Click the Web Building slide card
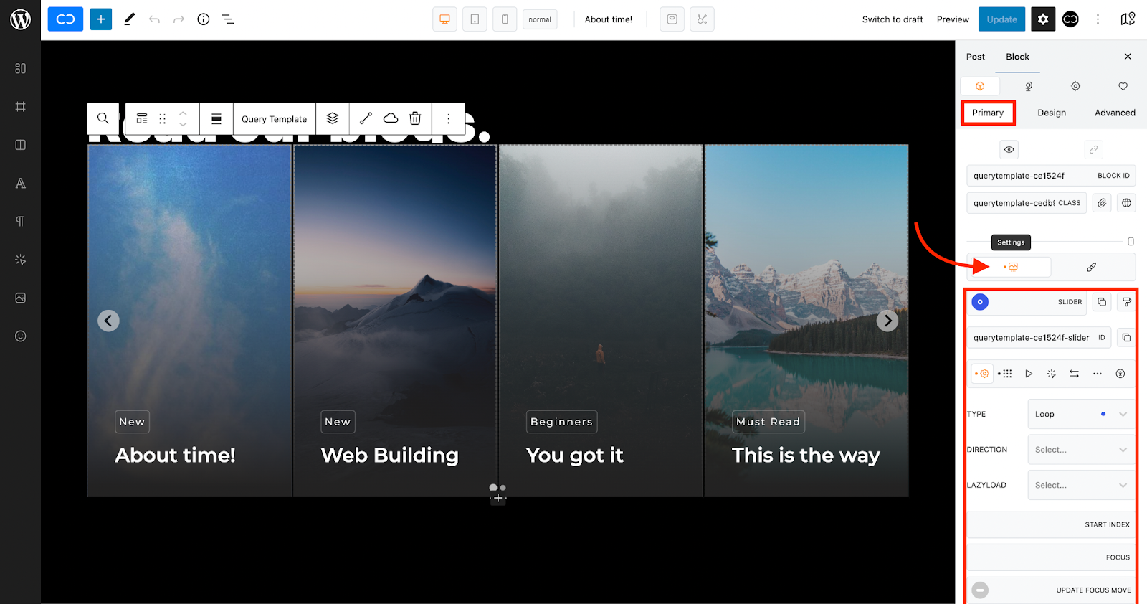1147x604 pixels. click(395, 321)
